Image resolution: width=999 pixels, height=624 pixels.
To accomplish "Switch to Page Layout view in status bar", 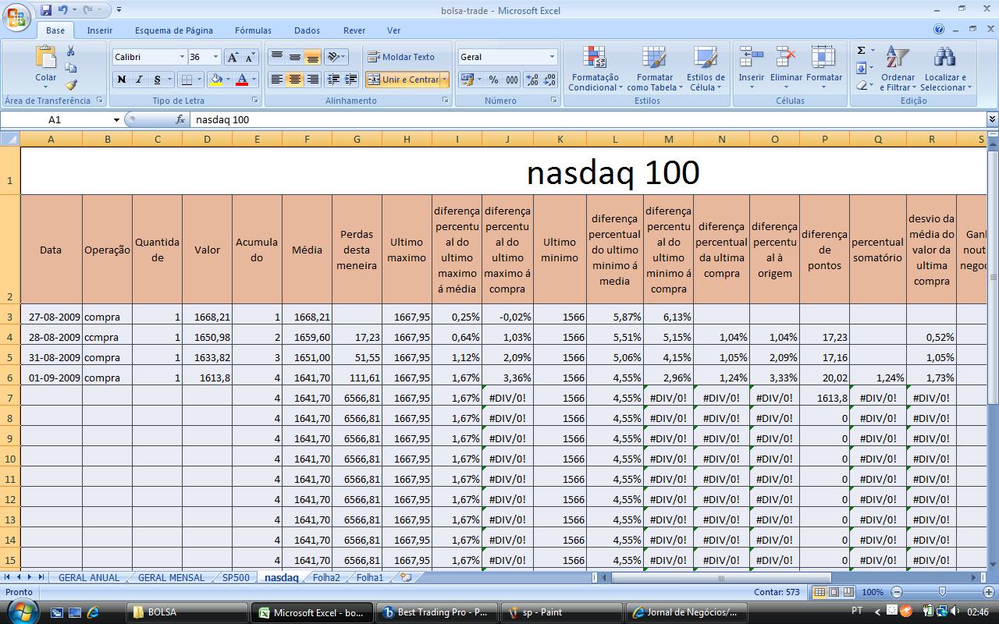I will pyautogui.click(x=834, y=592).
